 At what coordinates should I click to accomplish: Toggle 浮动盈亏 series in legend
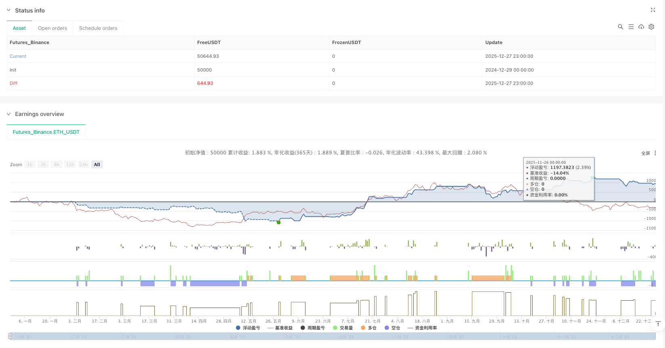point(248,328)
